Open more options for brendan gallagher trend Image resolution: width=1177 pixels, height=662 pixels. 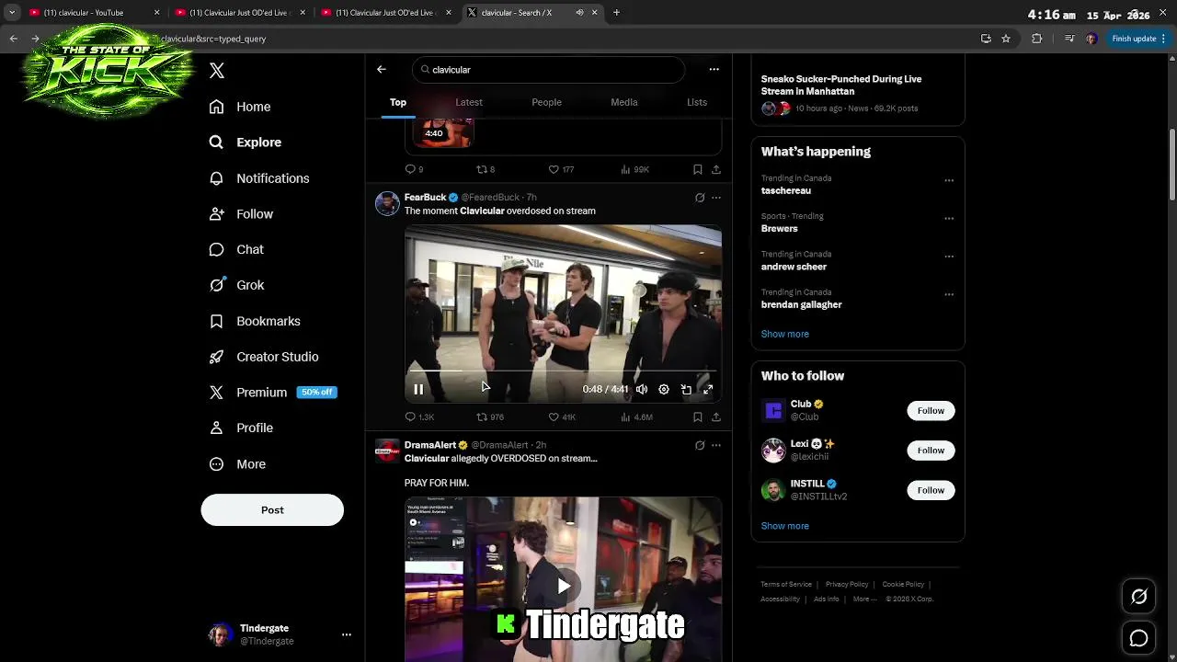pos(949,294)
